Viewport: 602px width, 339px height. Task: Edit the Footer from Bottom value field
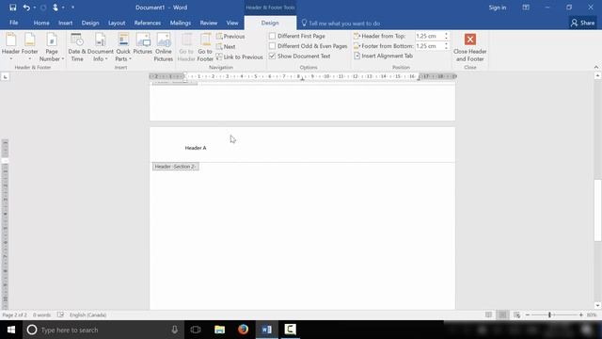click(x=429, y=46)
